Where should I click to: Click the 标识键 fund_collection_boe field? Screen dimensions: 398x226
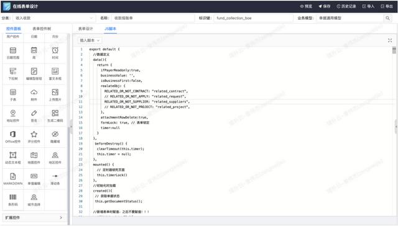coord(253,18)
